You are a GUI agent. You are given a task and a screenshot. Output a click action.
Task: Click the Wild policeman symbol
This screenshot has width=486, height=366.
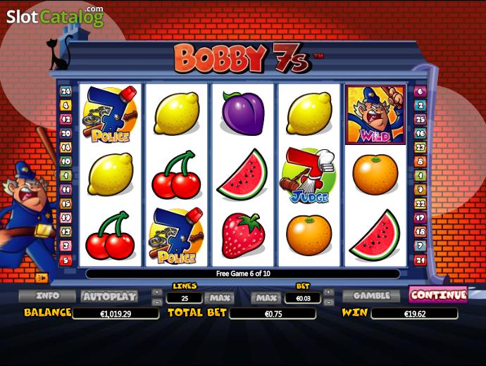point(375,115)
